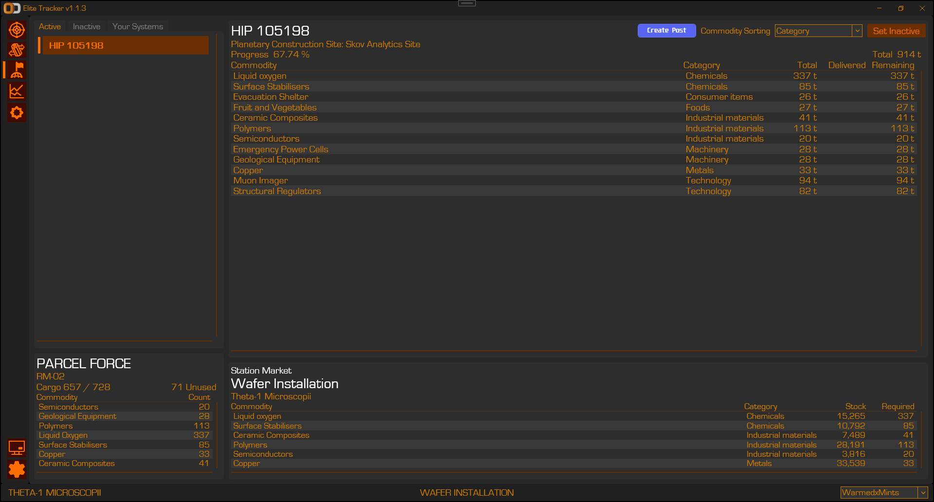Image resolution: width=934 pixels, height=502 pixels.
Task: Select Geological Equipment in ship cargo list
Action: pos(125,416)
